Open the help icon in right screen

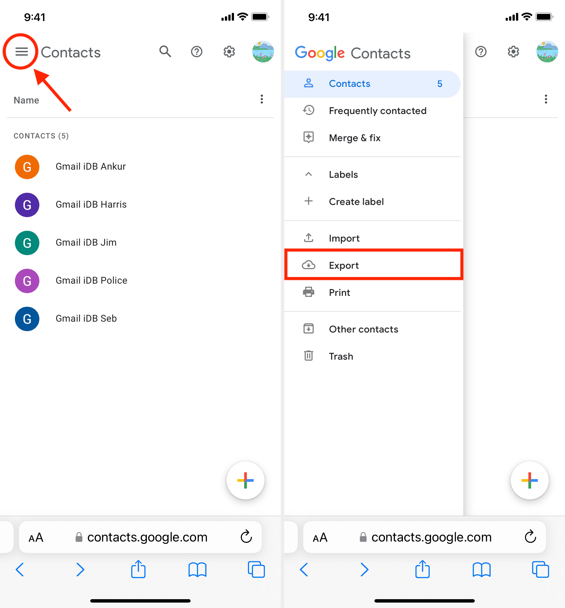tap(481, 52)
